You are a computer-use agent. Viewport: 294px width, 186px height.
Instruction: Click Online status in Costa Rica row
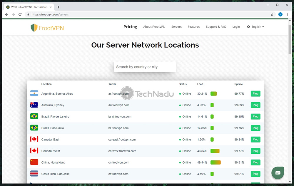185,174
